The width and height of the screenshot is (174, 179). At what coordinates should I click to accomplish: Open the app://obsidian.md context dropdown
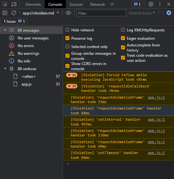(x=41, y=13)
